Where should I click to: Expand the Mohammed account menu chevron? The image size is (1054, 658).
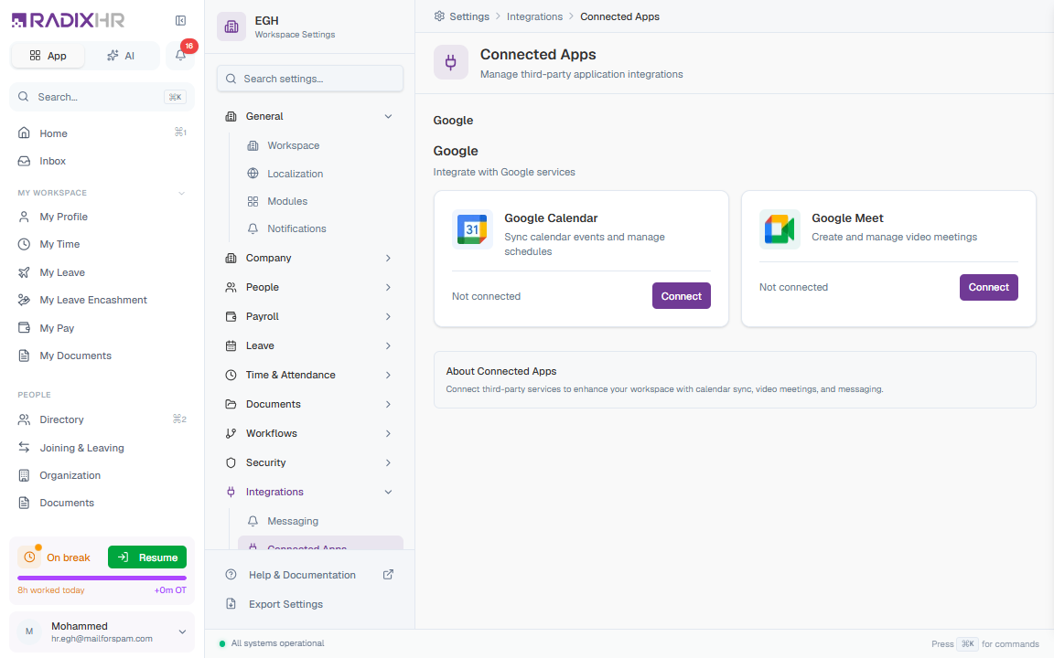tap(182, 631)
